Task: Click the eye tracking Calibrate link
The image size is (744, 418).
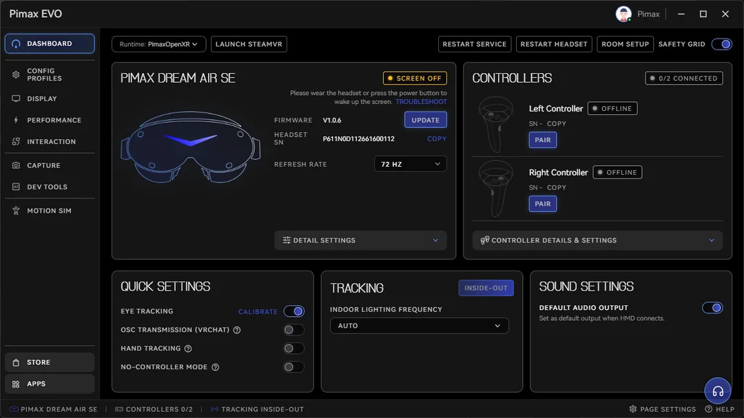Action: point(258,312)
